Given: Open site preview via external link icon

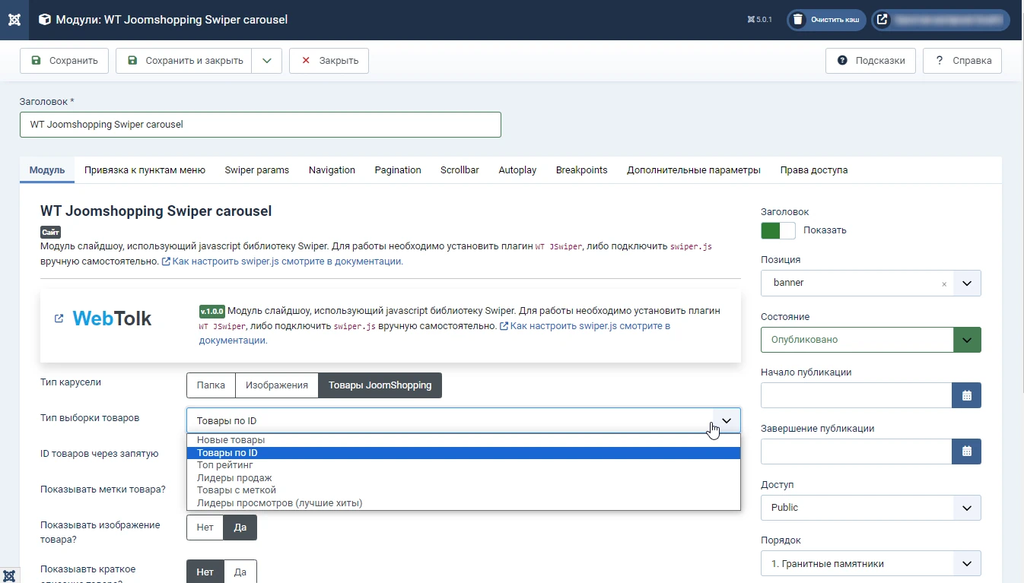Looking at the screenshot, I should click(882, 20).
